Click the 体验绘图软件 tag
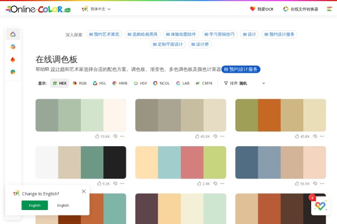337x224 pixels. click(x=181, y=34)
